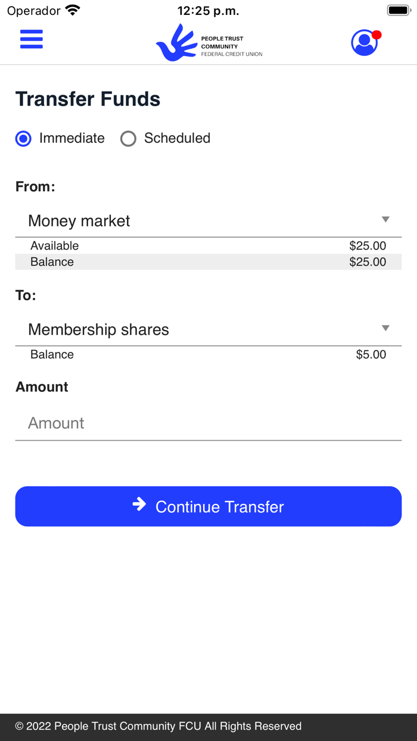Click inside the Amount input field
This screenshot has height=741, width=417.
coord(208,423)
